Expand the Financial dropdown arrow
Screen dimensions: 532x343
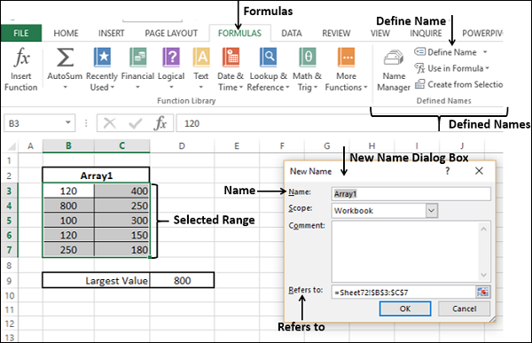(x=137, y=88)
